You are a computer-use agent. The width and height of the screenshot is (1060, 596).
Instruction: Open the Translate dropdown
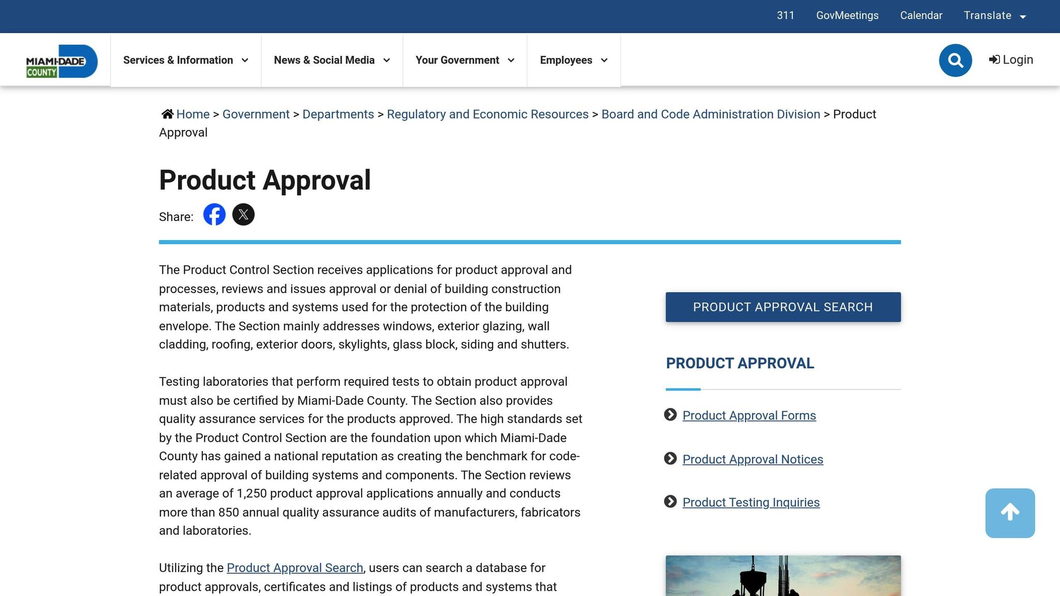(x=994, y=16)
